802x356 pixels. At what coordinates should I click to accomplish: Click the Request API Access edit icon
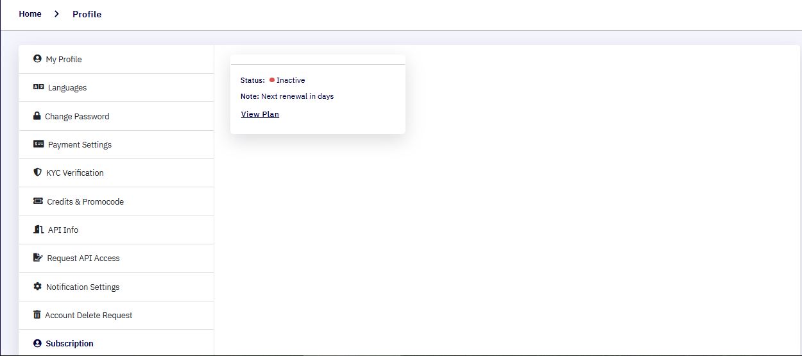pos(38,258)
